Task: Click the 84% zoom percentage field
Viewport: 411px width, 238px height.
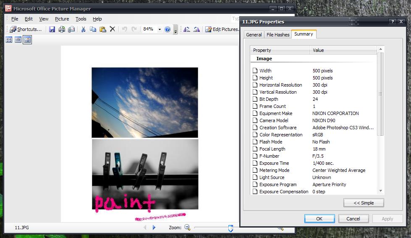Action: 149,29
